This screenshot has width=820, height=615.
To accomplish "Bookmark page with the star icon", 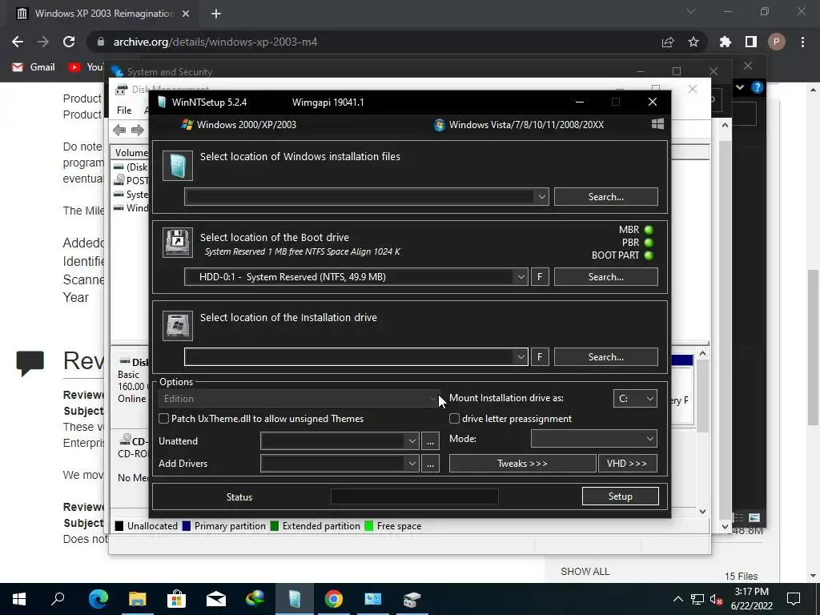I will point(693,42).
